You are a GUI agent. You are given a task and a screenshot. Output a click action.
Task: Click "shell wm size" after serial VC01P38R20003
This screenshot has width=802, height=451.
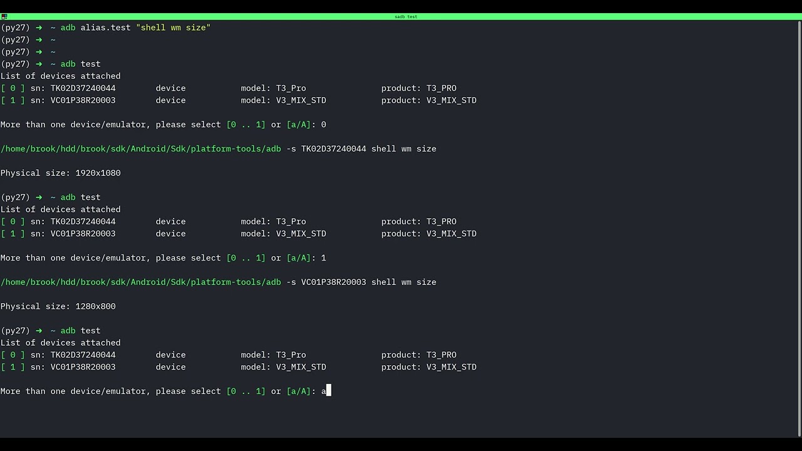[404, 283]
